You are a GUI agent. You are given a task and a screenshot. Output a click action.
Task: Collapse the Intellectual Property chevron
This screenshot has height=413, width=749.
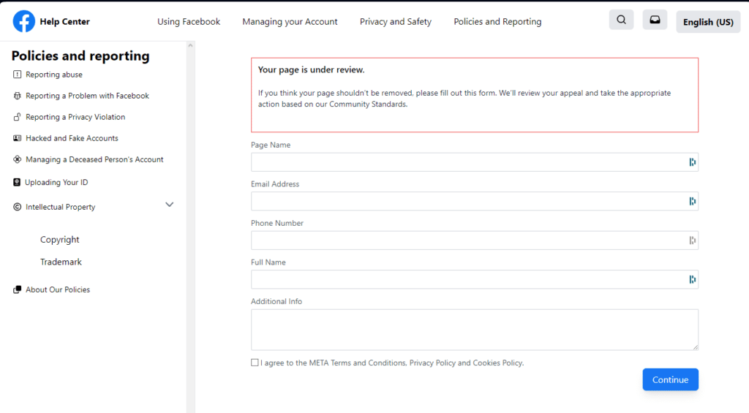[x=169, y=205]
